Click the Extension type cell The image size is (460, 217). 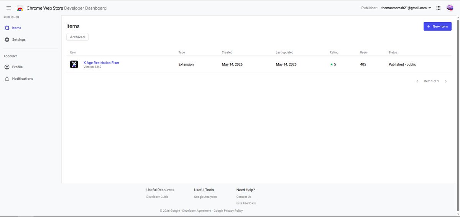[186, 64]
